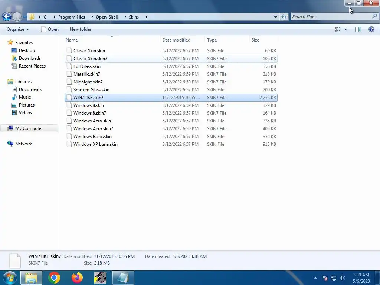Show hidden tray icons arrow
Image resolution: width=380 pixels, height=285 pixels.
coord(315,278)
